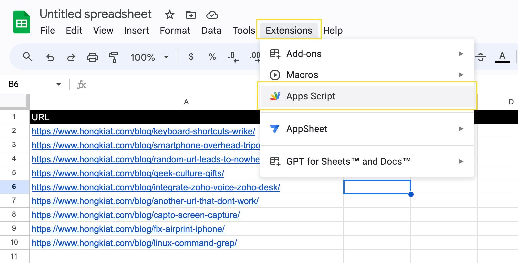Close the Extensions menu

tap(289, 30)
